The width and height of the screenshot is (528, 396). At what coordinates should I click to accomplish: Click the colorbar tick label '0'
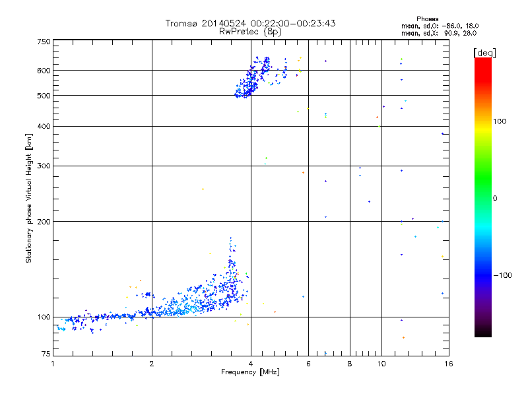[x=495, y=199]
